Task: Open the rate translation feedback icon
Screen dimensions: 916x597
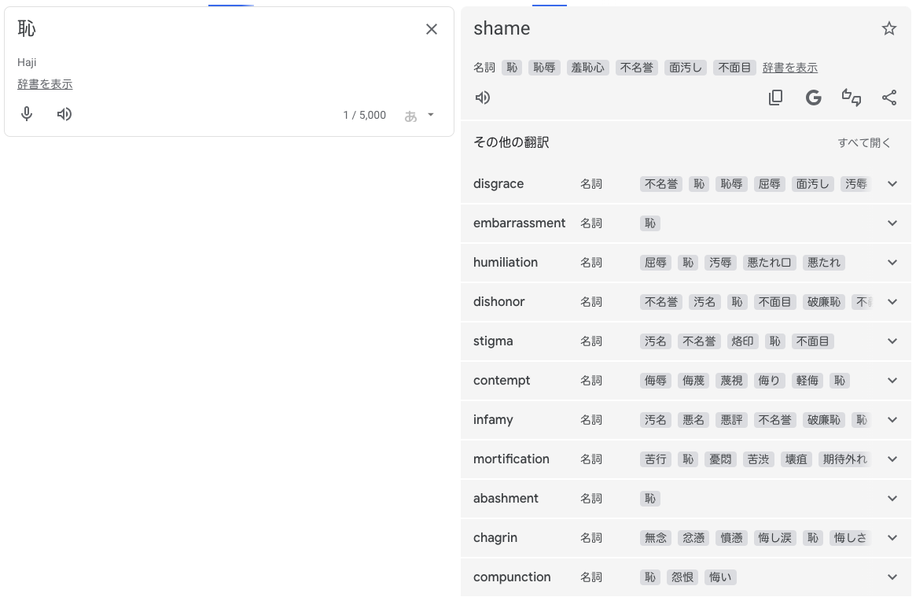Action: 851,98
